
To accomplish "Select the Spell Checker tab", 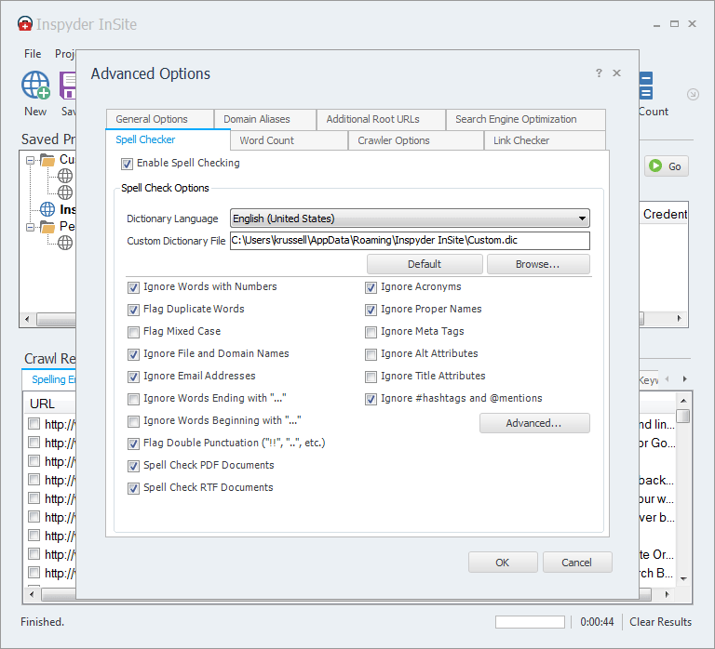I will coord(168,139).
